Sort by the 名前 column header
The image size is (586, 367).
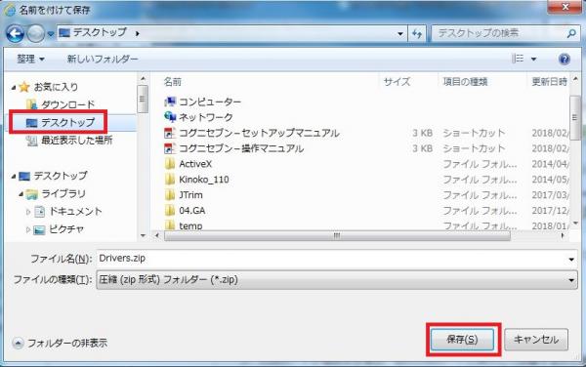pyautogui.click(x=172, y=82)
